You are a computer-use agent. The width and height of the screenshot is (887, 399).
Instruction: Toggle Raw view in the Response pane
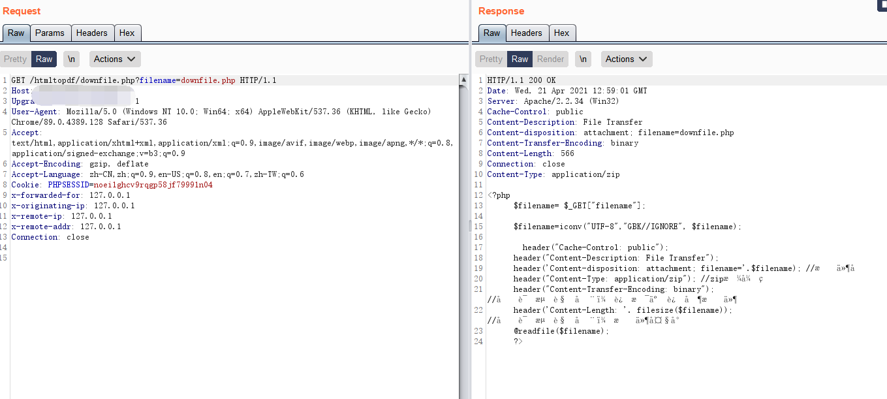click(520, 59)
